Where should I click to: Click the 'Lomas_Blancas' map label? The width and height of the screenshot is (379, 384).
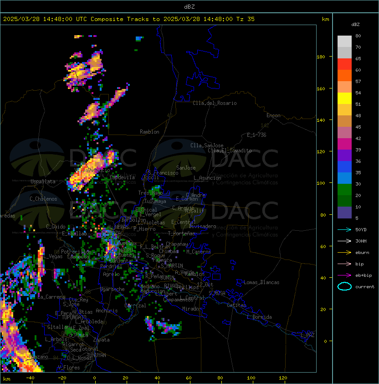(261, 282)
